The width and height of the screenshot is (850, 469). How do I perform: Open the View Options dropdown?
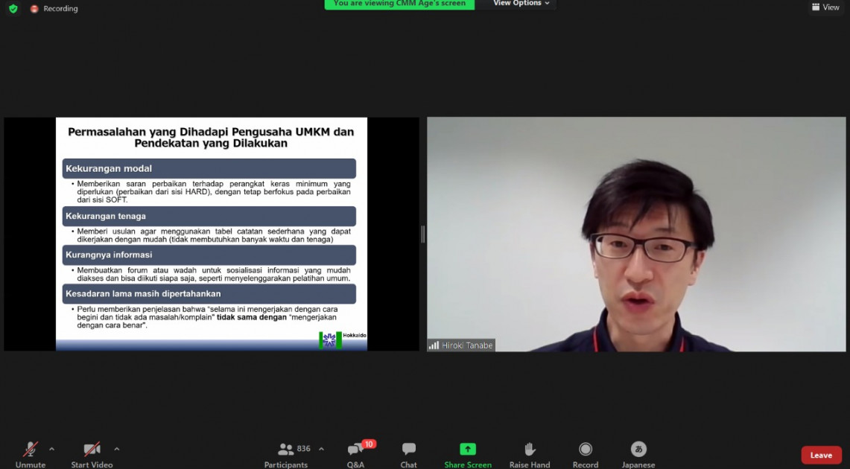tap(521, 4)
